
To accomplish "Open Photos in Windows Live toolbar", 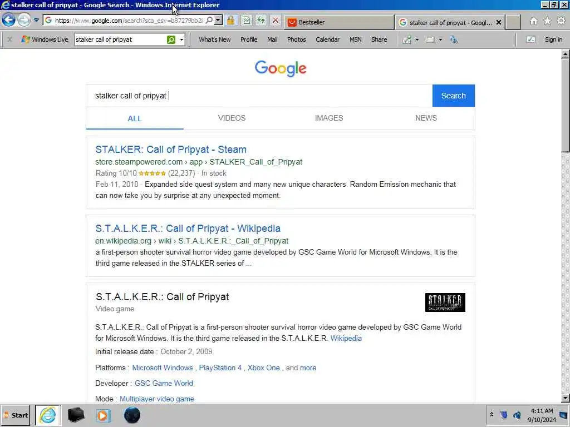I will click(296, 39).
